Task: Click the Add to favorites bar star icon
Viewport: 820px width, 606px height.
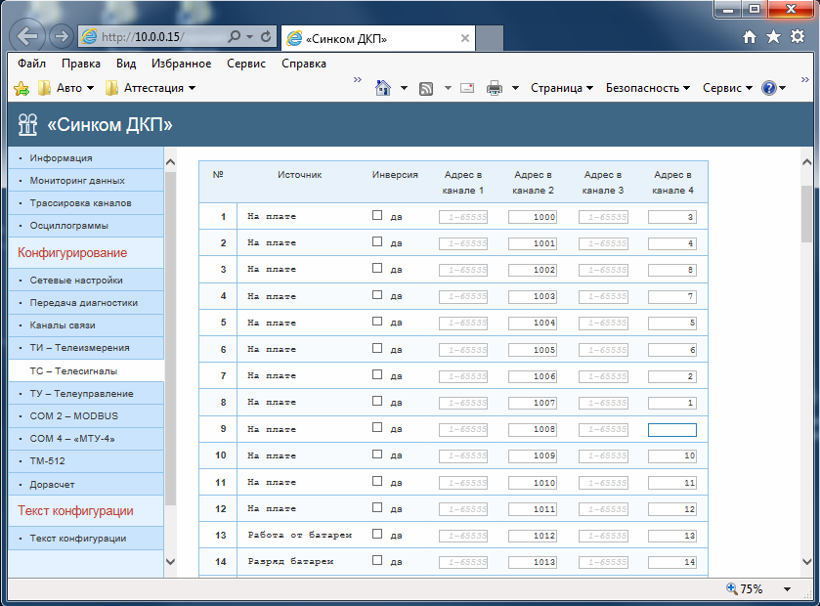Action: click(x=22, y=88)
